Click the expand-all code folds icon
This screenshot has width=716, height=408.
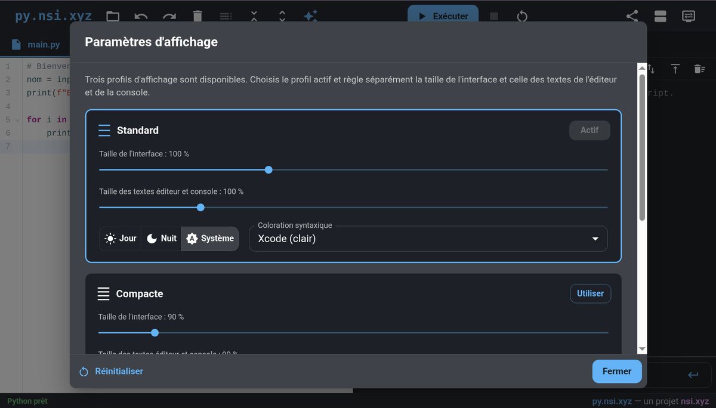click(x=282, y=16)
